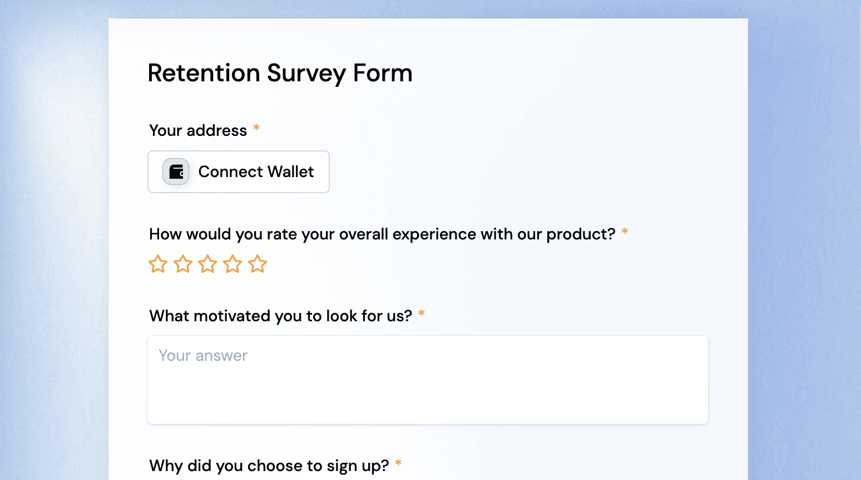
Task: Choose the third star rating
Action: coord(207,264)
